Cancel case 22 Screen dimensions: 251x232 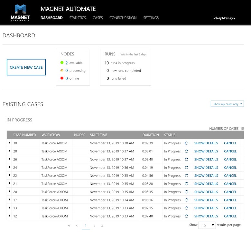(x=230, y=176)
